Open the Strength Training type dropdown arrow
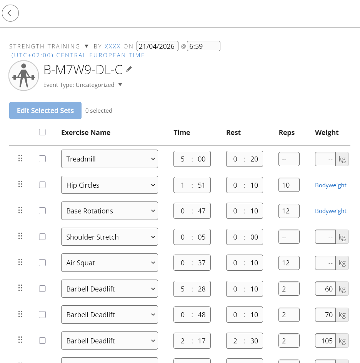The image size is (360, 363). pyautogui.click(x=87, y=46)
